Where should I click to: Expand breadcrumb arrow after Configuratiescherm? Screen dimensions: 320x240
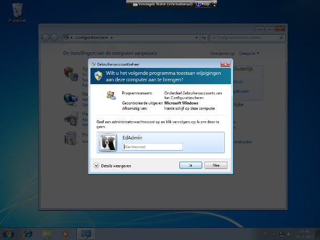111,38
